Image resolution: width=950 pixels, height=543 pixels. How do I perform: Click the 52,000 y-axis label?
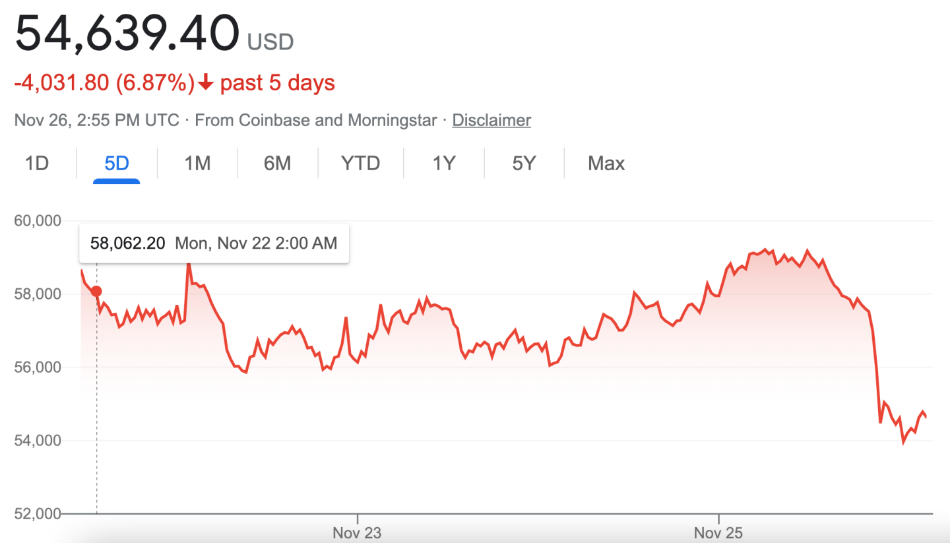[x=38, y=513]
